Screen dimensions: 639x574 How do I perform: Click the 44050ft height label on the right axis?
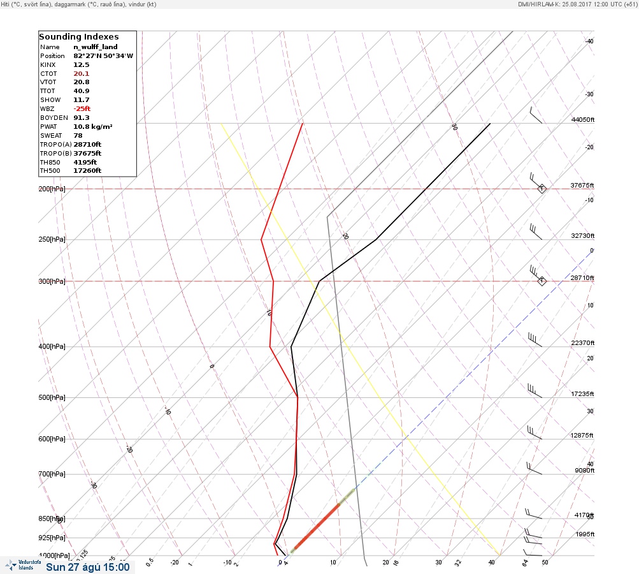pyautogui.click(x=583, y=119)
